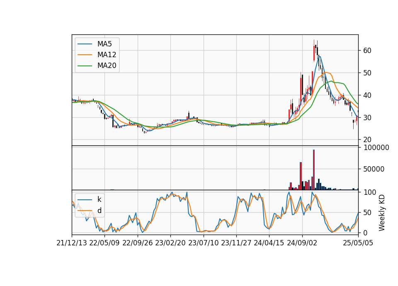
Task: Click the blue MA5 legend line sample
Action: coord(85,44)
